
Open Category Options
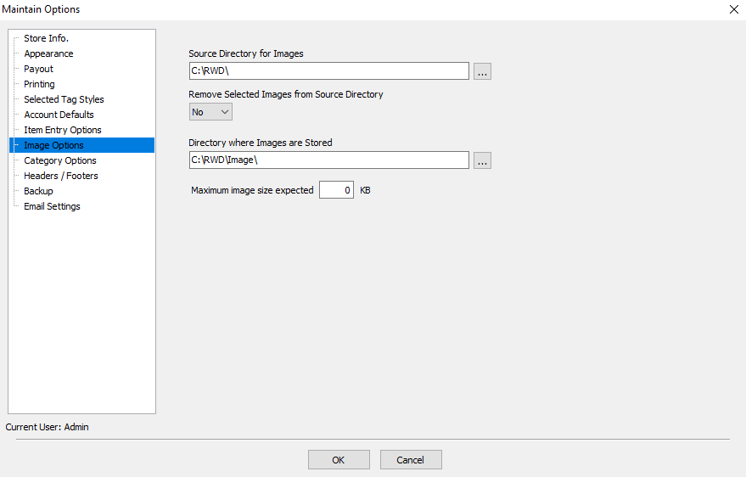(60, 160)
